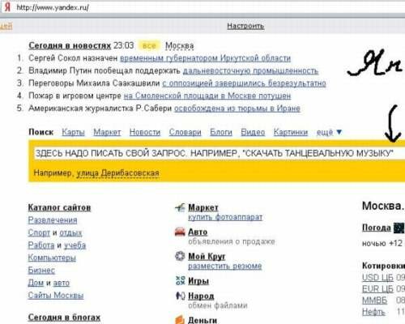Viewport: 405px width, 324px height.
Task: Click the Народ service icon
Action: coord(180,296)
